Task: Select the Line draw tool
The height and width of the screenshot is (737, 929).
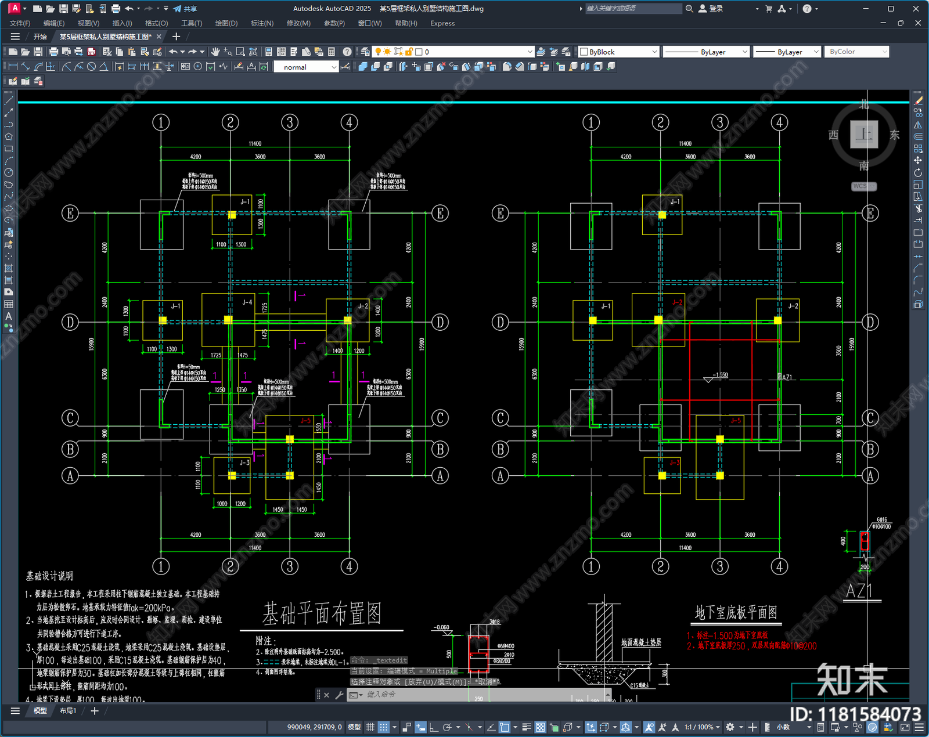Action: click(x=9, y=101)
